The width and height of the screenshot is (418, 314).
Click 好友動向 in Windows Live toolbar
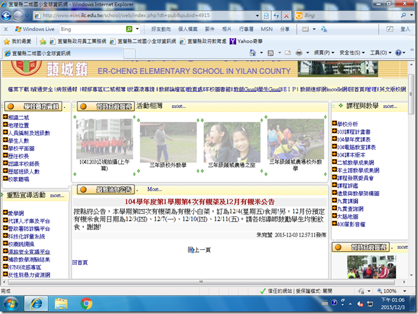tap(161, 29)
